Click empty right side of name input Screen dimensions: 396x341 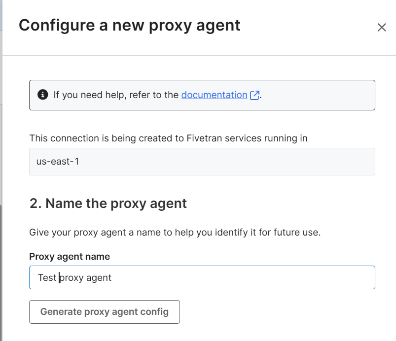click(x=243, y=277)
